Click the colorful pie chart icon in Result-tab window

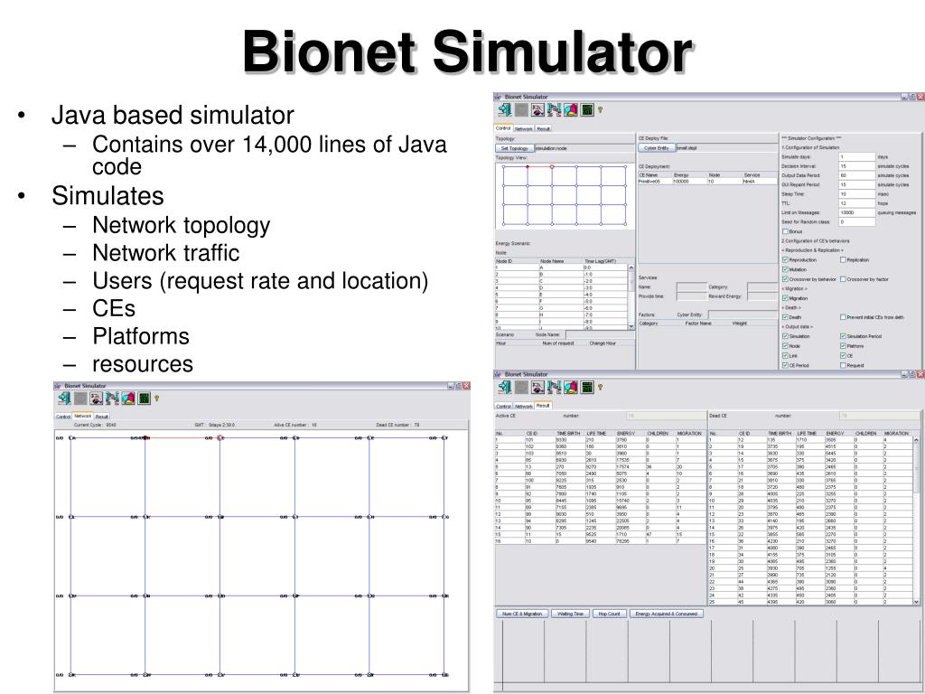(571, 387)
